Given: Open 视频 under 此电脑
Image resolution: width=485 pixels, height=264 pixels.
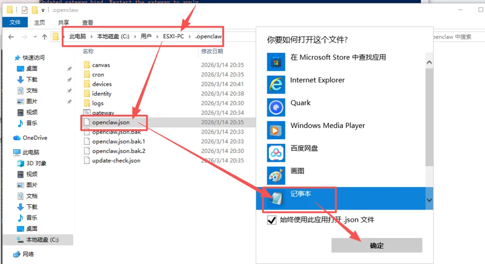Looking at the screenshot, I should click(x=31, y=174).
